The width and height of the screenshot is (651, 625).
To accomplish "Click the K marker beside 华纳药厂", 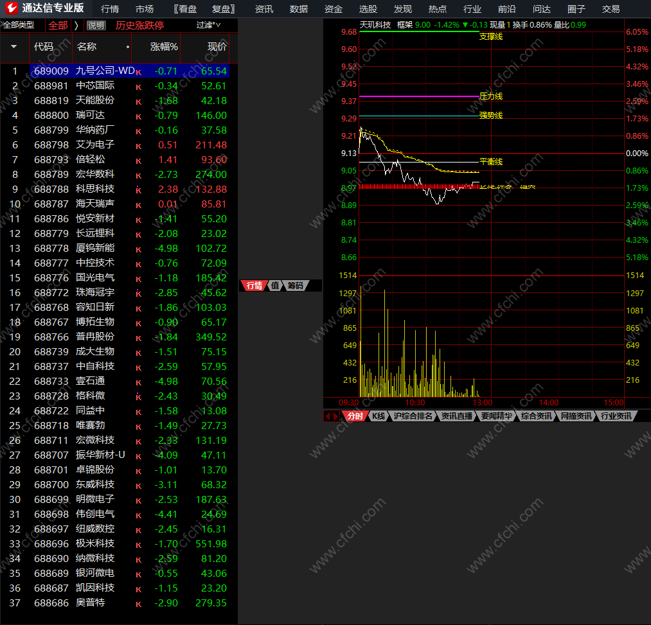I will tap(139, 132).
